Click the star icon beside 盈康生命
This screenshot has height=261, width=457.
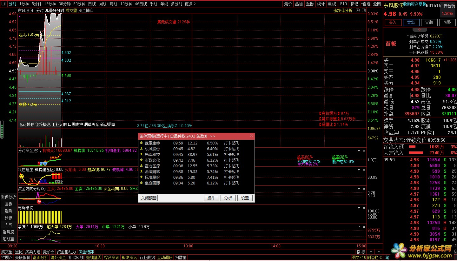point(141,143)
